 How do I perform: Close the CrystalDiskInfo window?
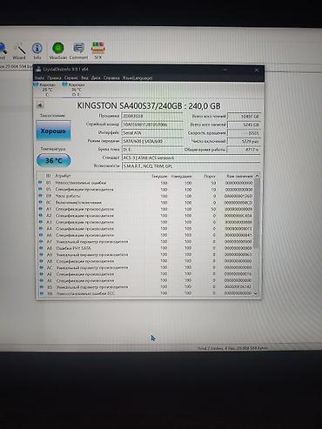(x=257, y=70)
